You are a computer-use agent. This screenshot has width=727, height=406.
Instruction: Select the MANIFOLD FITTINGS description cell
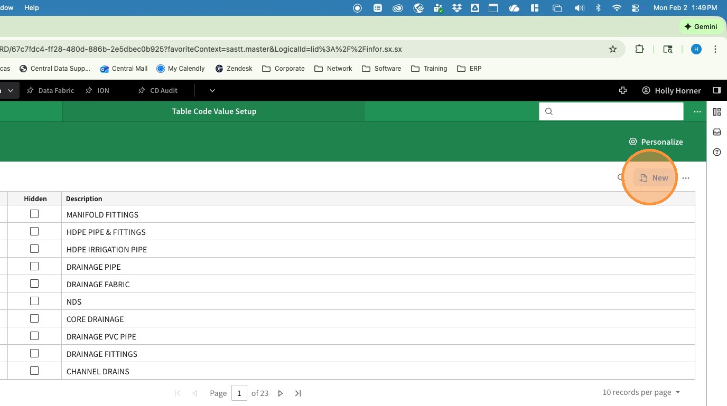378,214
